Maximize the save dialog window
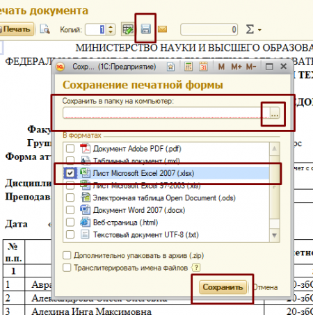 point(269,67)
